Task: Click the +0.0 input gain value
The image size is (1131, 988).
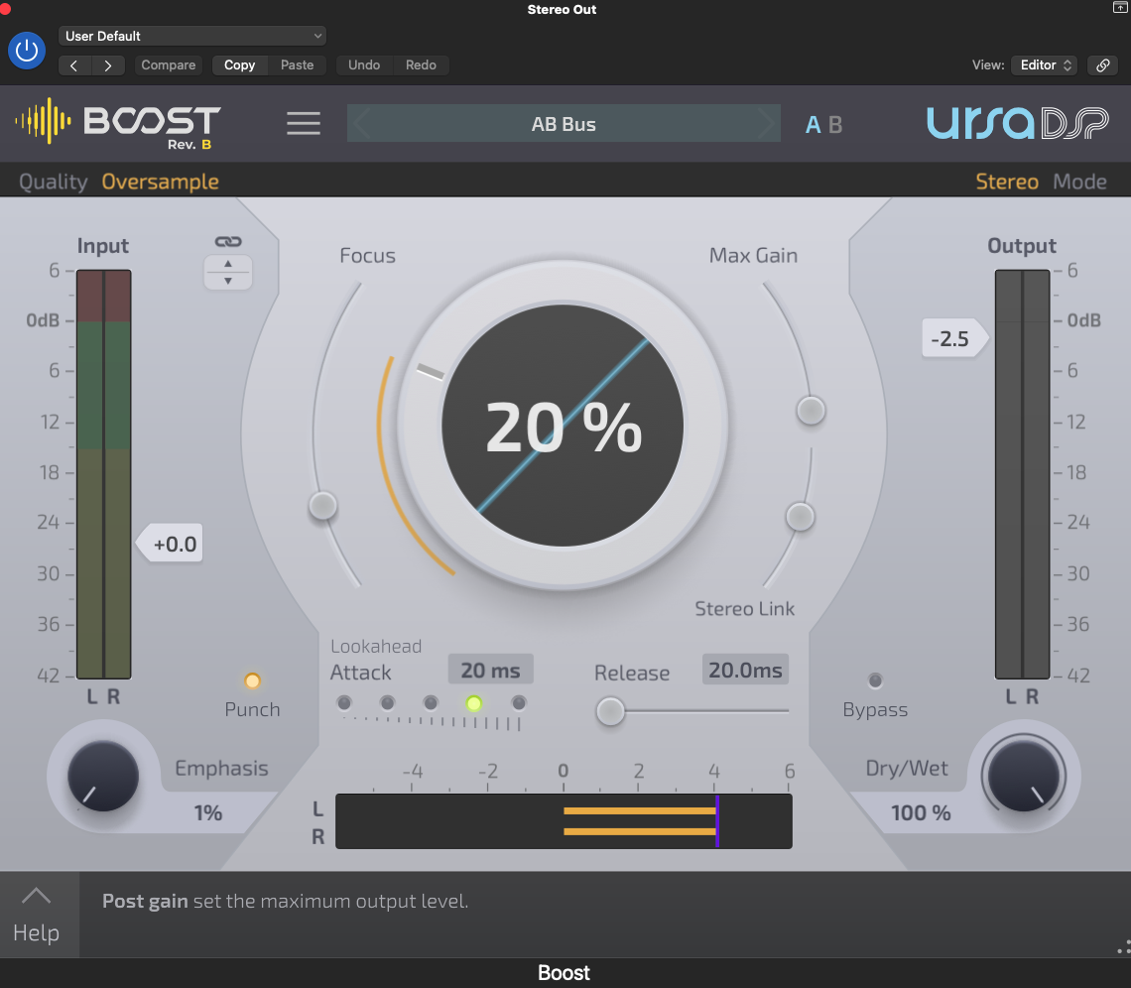Action: (171, 544)
